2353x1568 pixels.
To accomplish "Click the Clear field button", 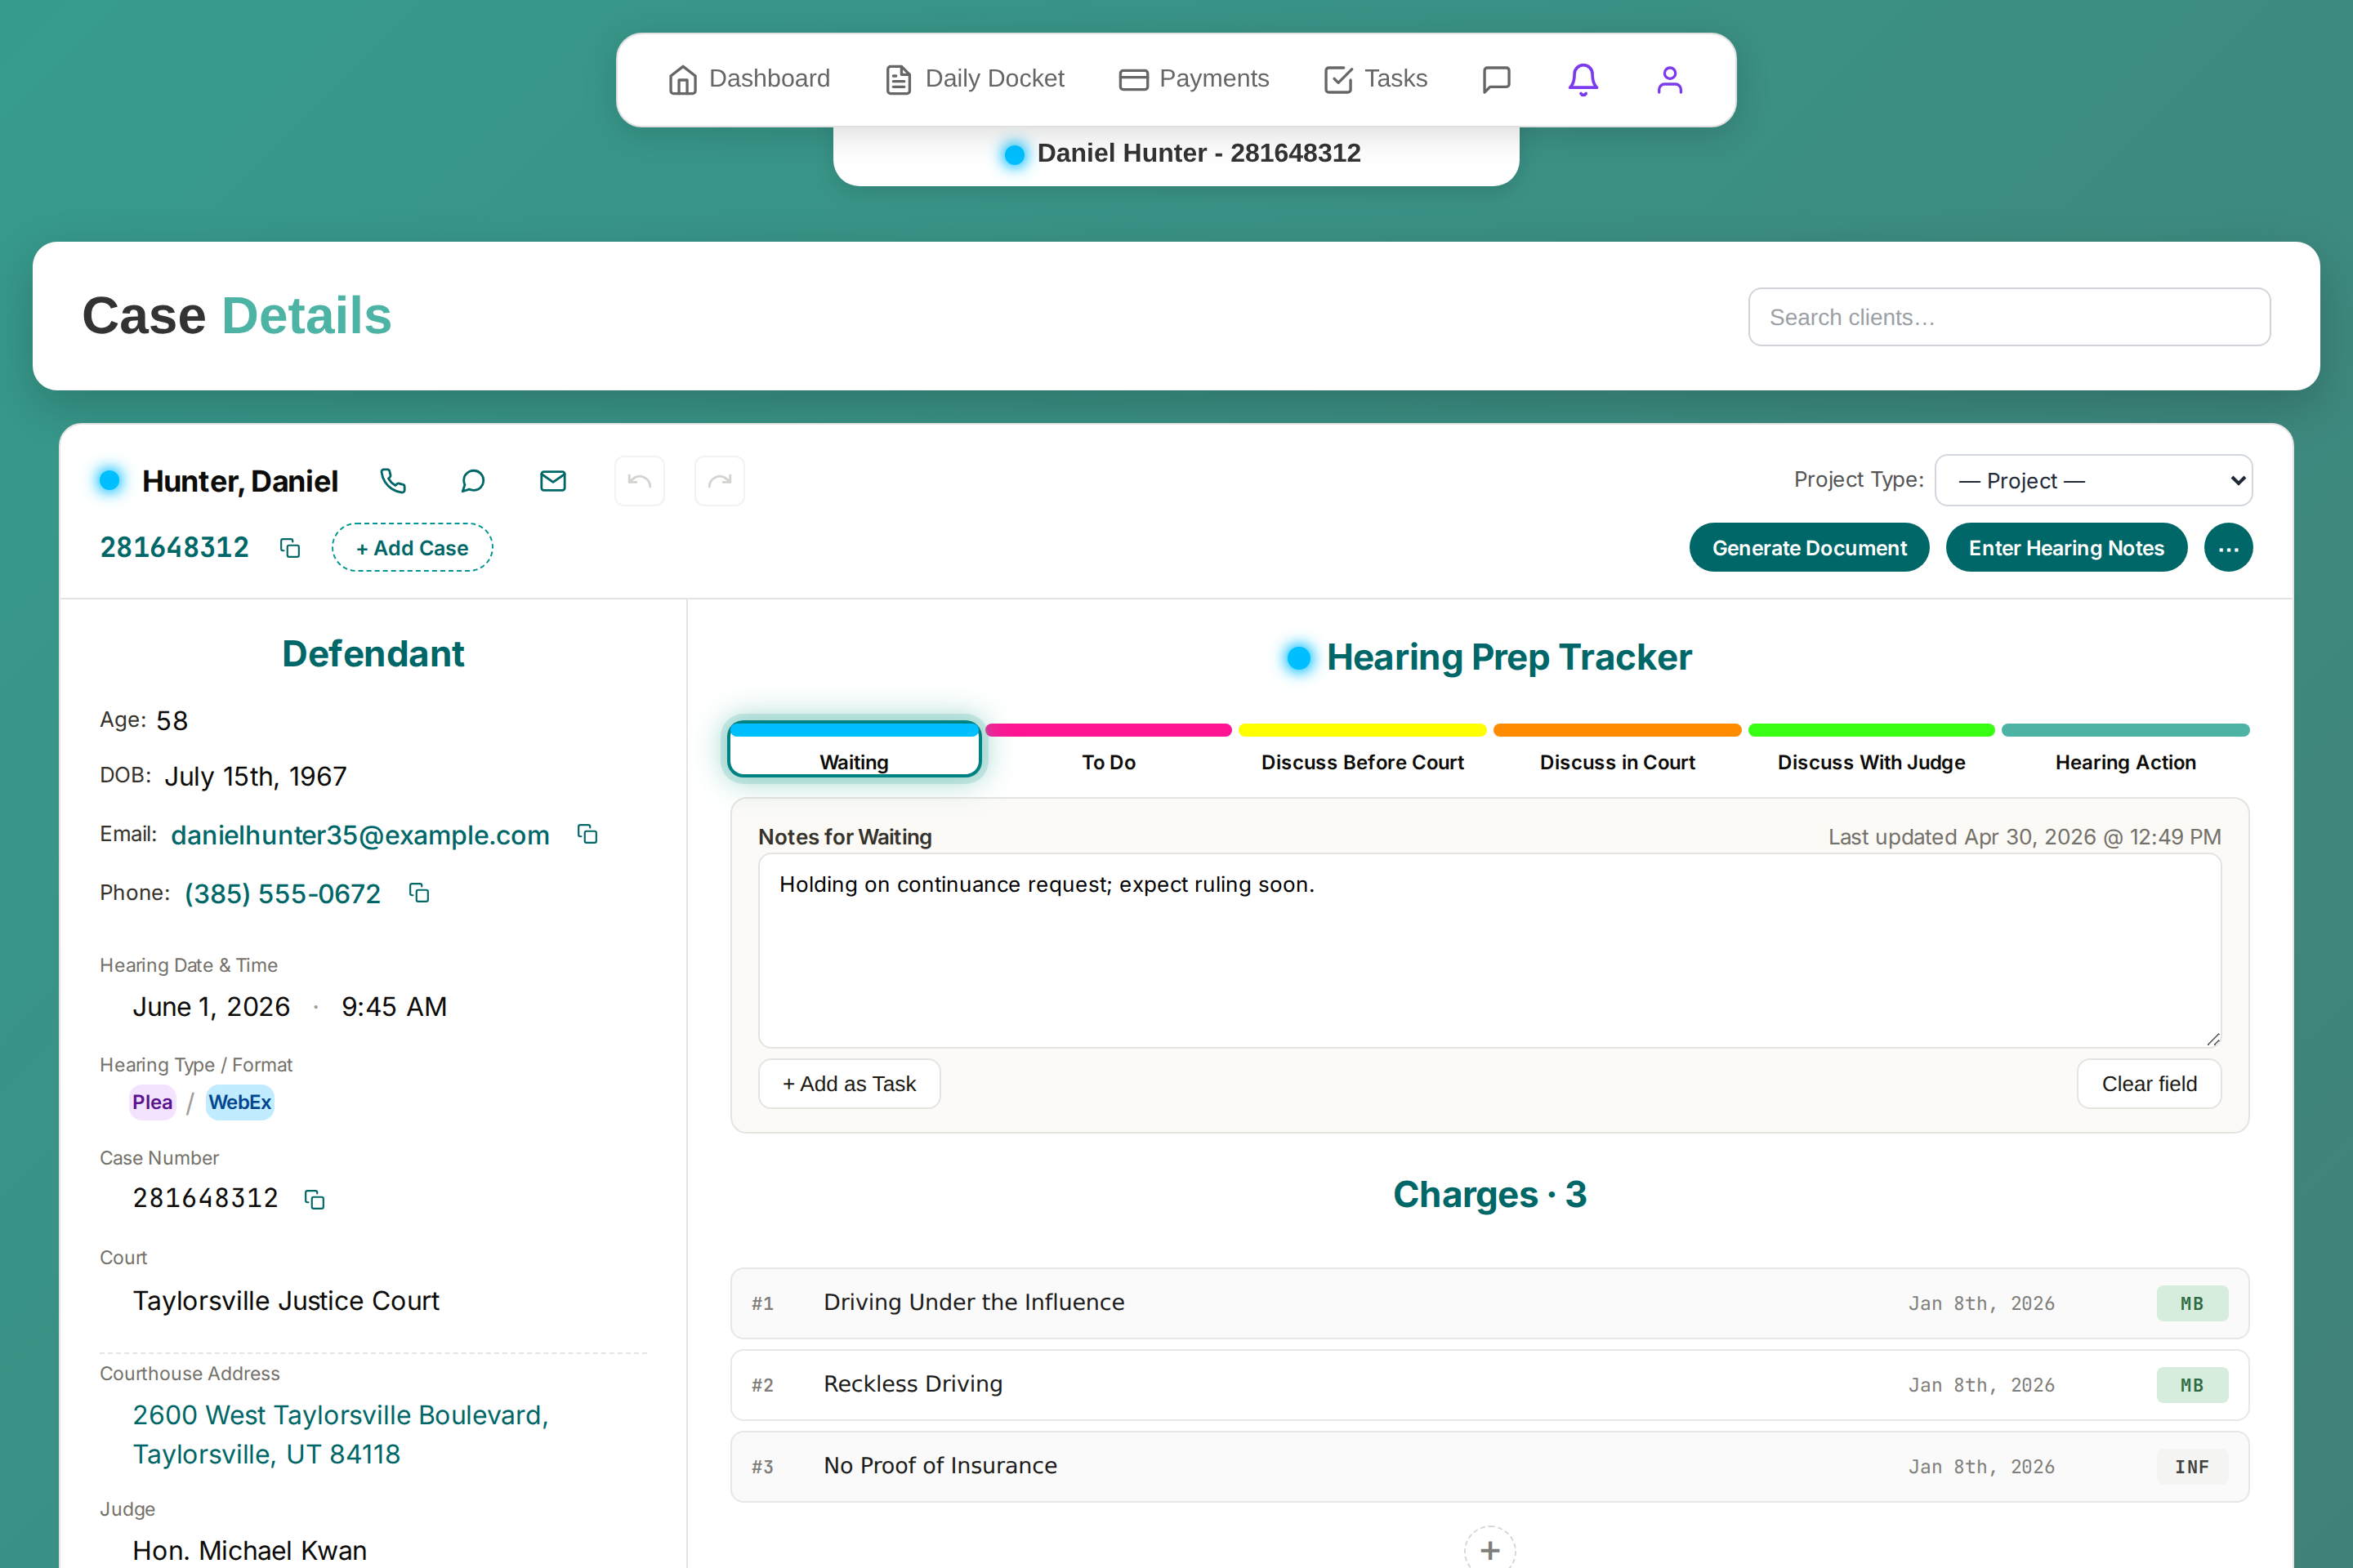I will [2149, 1084].
